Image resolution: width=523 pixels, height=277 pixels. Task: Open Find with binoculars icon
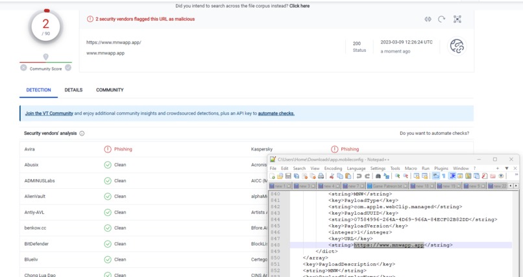(378, 176)
